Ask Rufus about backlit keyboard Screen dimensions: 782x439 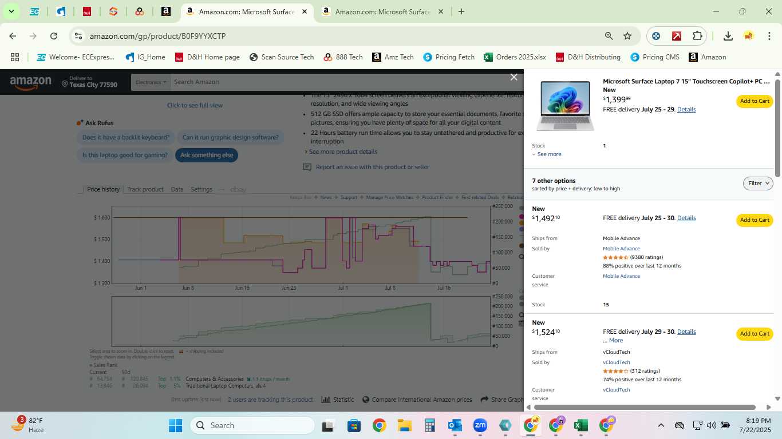[x=126, y=137]
